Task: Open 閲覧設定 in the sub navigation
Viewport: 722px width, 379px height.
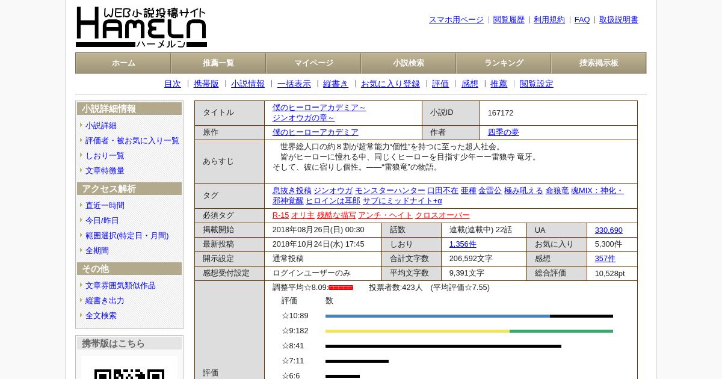Action: click(537, 84)
